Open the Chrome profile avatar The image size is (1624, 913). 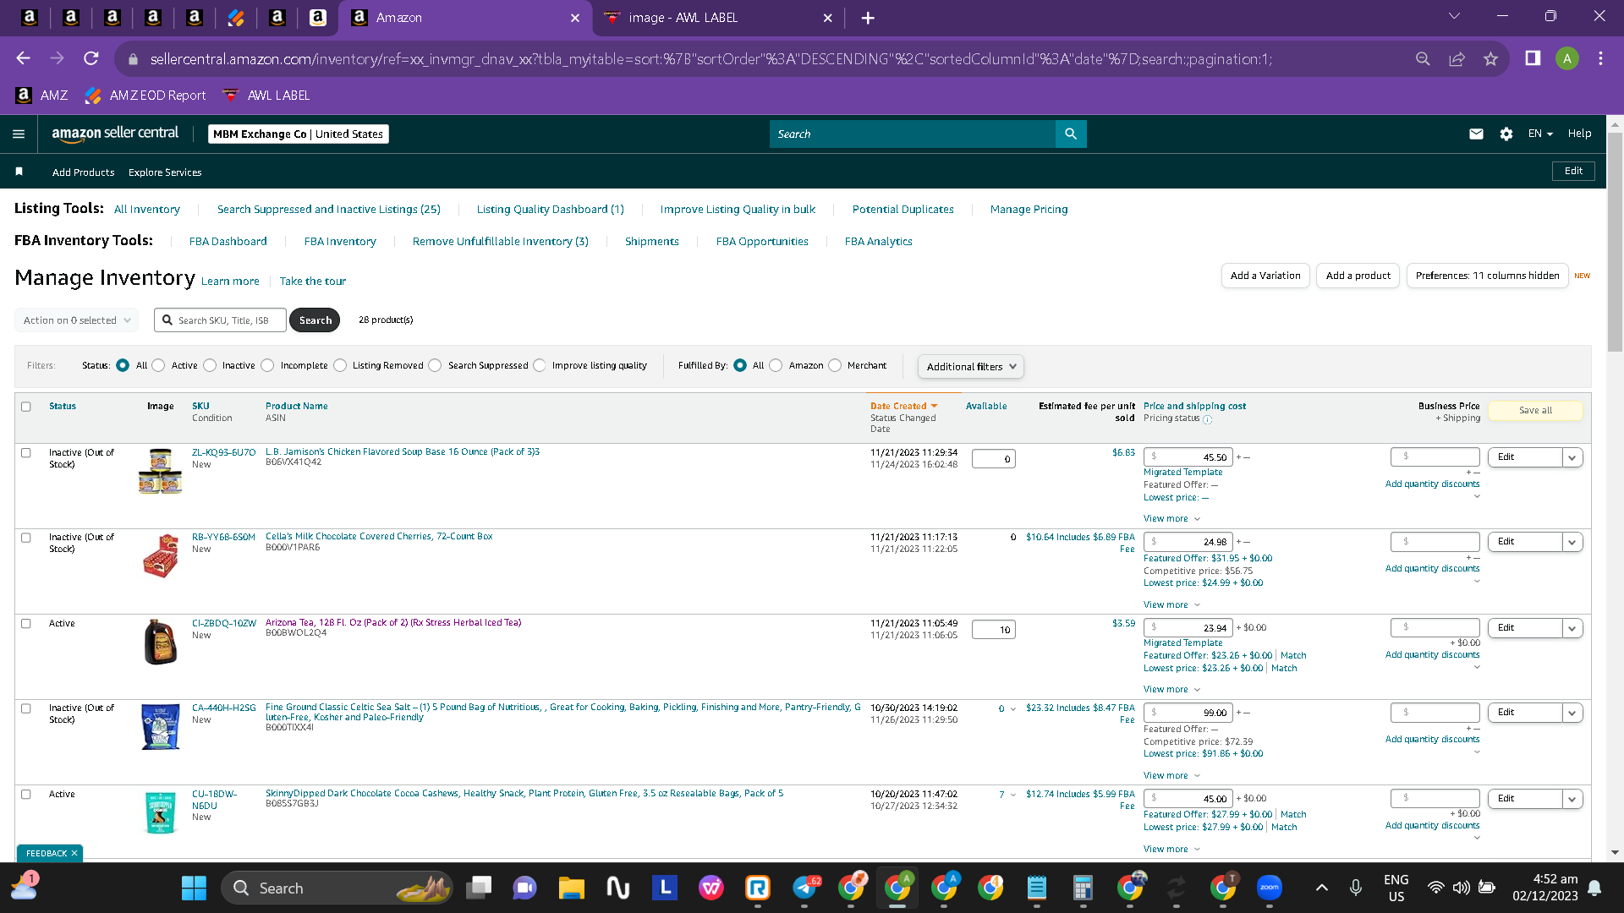click(x=1566, y=58)
